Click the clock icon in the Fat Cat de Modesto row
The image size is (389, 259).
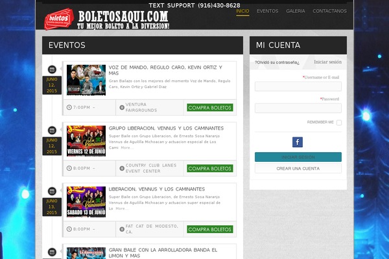[69, 229]
